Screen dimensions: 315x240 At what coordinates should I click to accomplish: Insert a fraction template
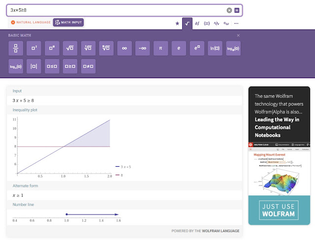coord(16,48)
